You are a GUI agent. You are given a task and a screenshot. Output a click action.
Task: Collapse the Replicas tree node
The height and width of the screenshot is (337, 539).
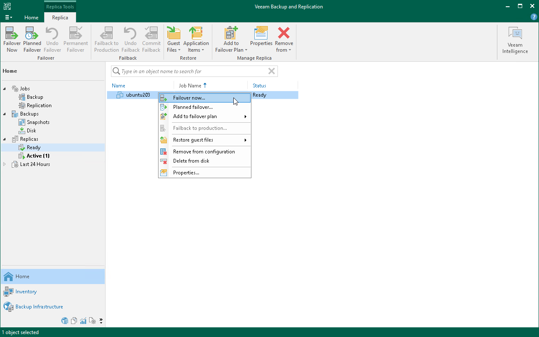5,139
